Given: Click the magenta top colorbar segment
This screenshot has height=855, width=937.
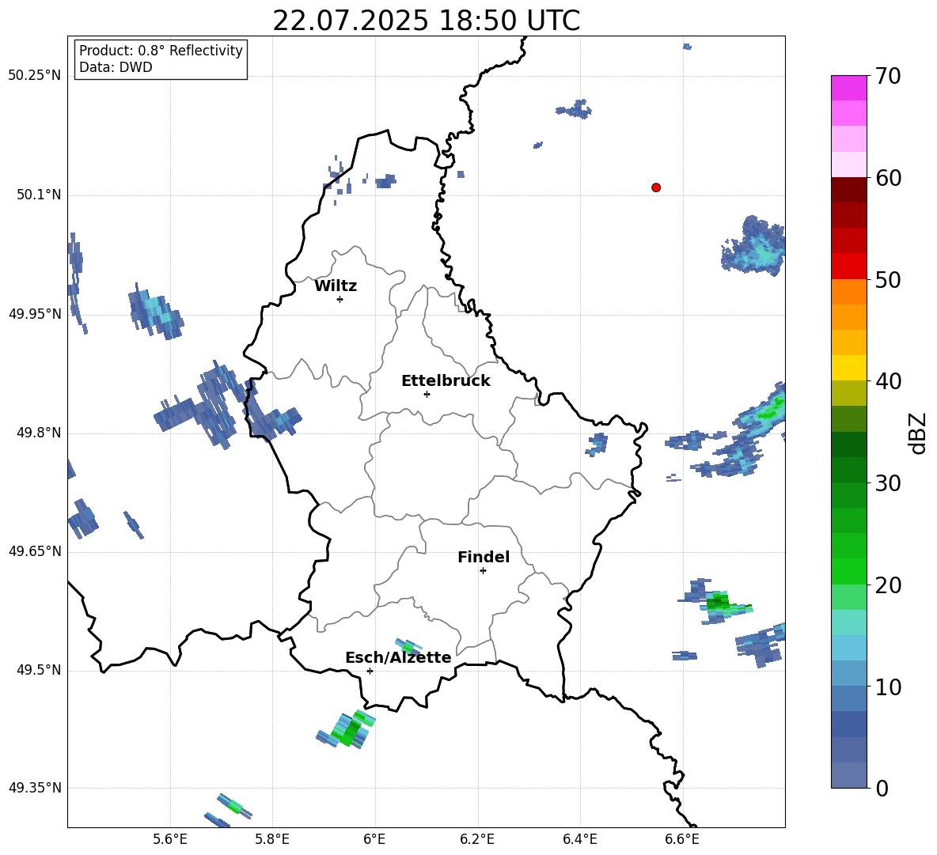Looking at the screenshot, I should 848,88.
